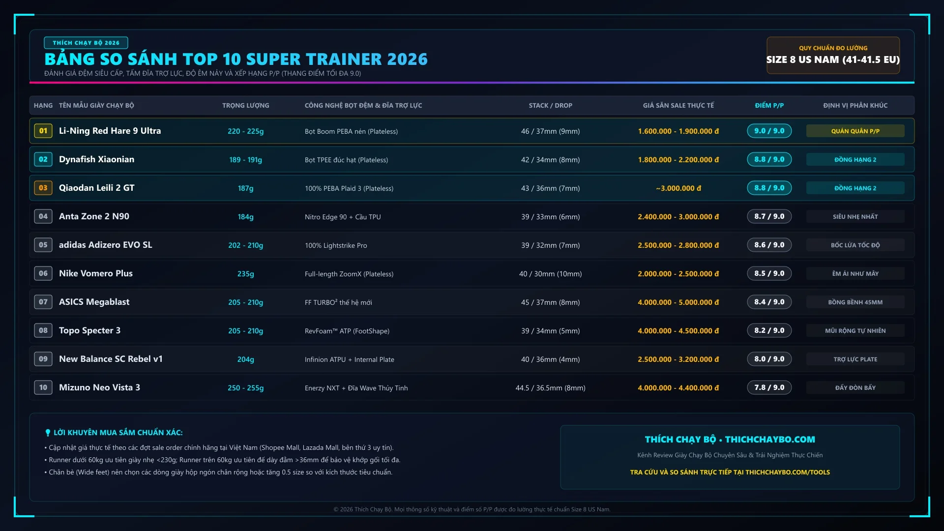The width and height of the screenshot is (944, 531).
Task: Click the 8.0 / 9.0 score pill
Action: [769, 359]
